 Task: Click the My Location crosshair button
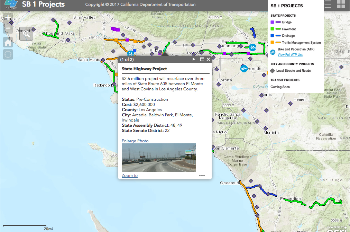click(x=8, y=54)
